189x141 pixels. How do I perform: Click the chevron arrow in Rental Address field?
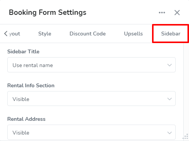tap(170, 133)
